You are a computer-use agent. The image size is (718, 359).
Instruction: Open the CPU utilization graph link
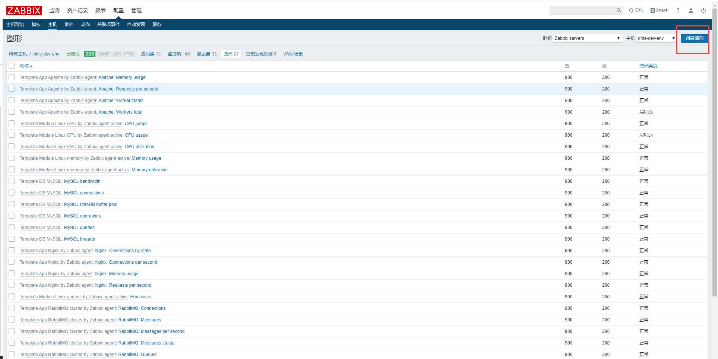click(140, 147)
